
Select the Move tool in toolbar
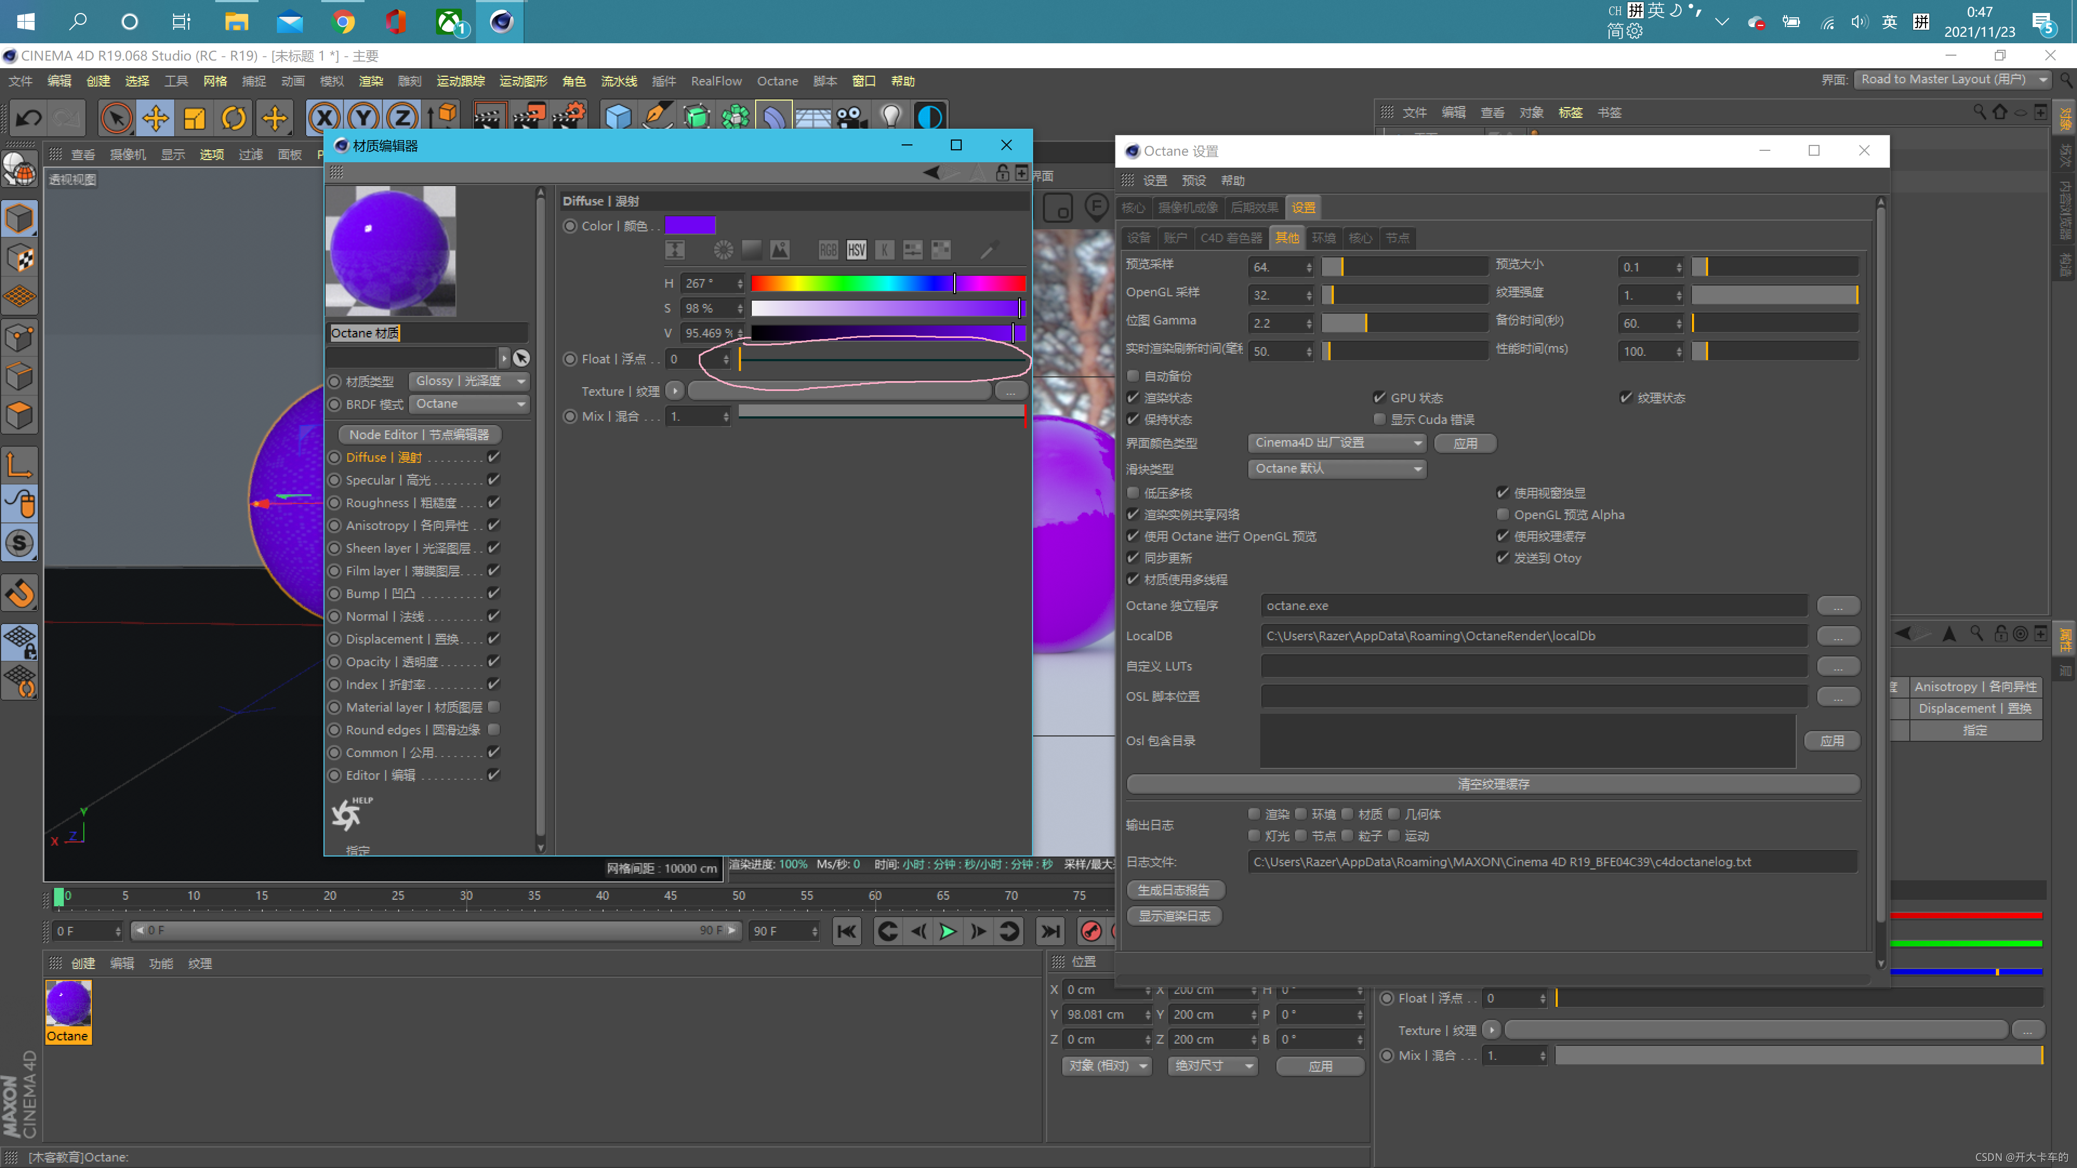[x=155, y=118]
